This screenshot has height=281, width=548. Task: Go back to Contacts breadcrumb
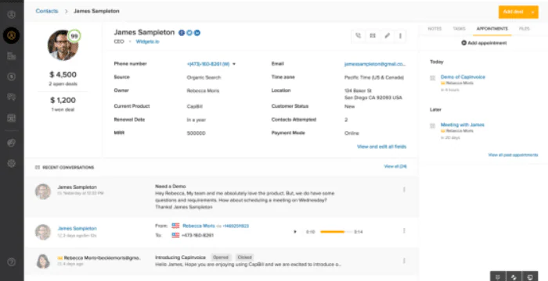coord(47,11)
